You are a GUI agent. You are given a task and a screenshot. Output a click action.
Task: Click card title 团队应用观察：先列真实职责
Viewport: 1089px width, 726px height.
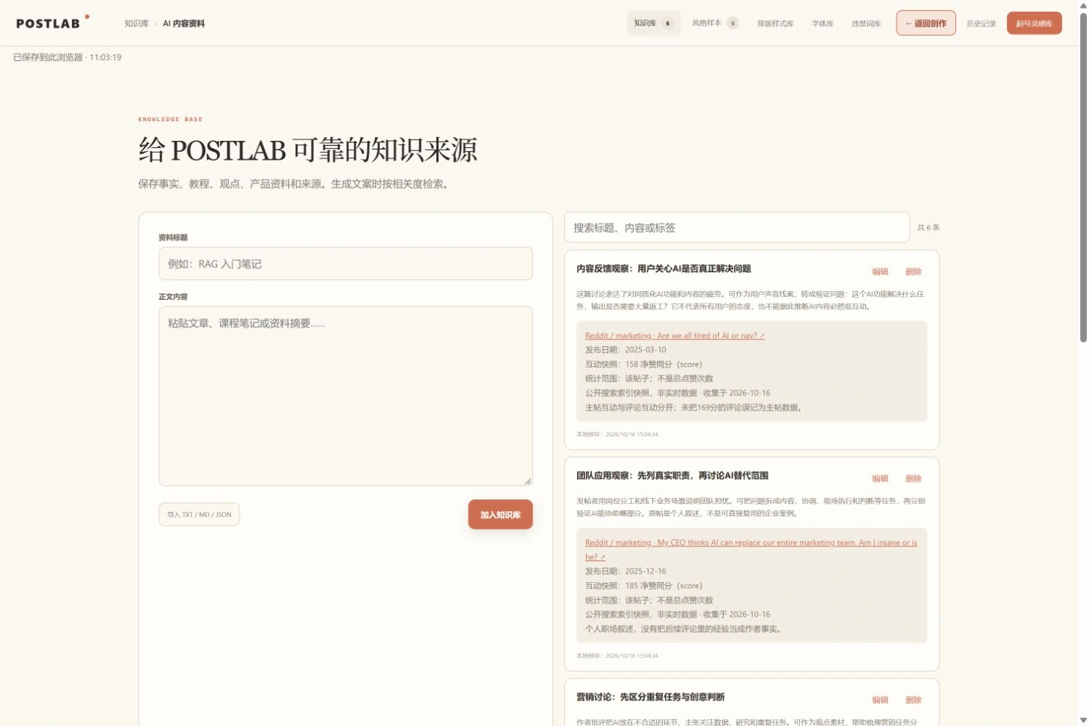coord(672,475)
